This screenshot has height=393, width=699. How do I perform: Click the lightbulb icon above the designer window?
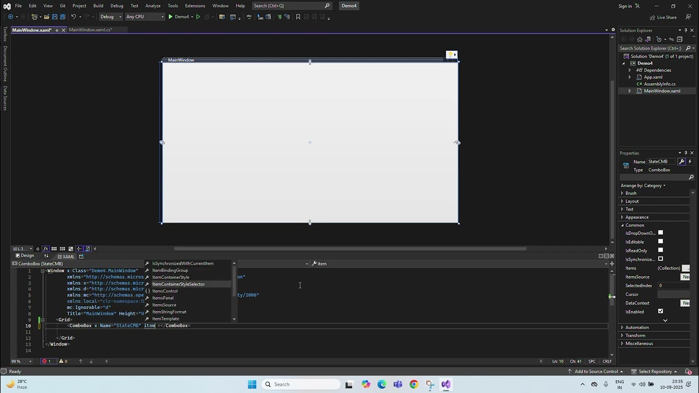pos(451,55)
